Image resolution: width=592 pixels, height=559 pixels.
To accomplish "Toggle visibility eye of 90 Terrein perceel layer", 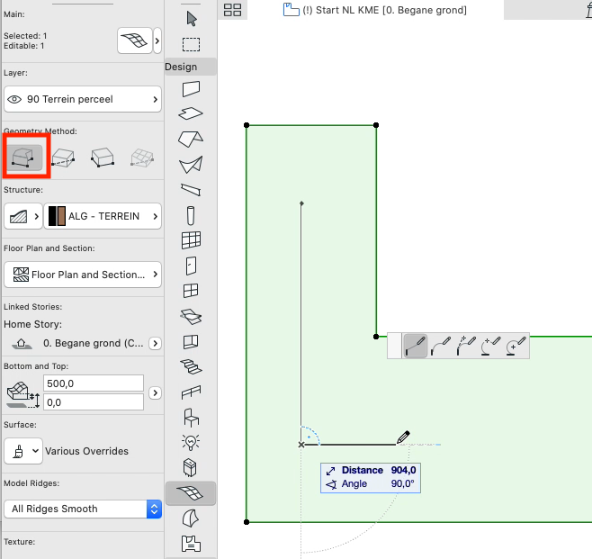I will tap(14, 99).
